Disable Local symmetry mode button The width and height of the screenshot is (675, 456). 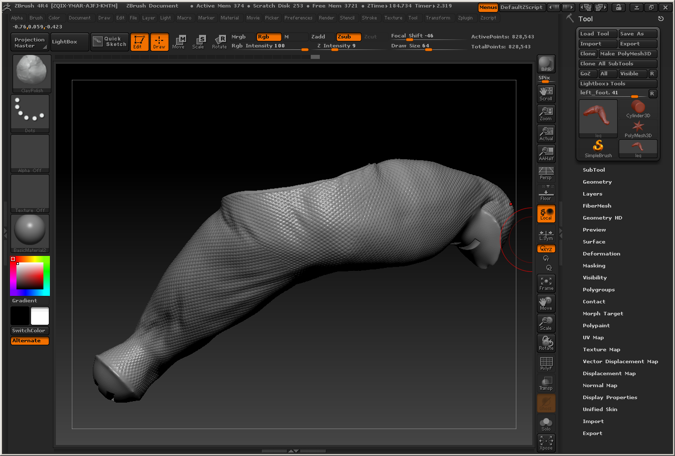pyautogui.click(x=546, y=214)
